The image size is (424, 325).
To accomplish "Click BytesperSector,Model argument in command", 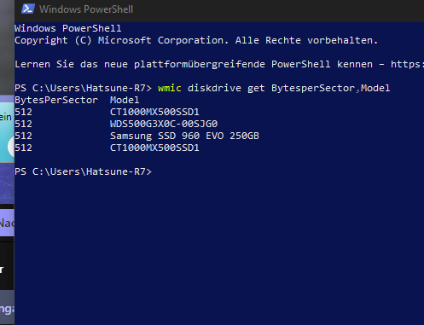I will pos(330,88).
